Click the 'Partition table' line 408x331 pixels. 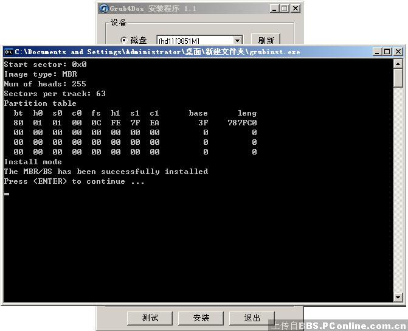click(x=40, y=103)
